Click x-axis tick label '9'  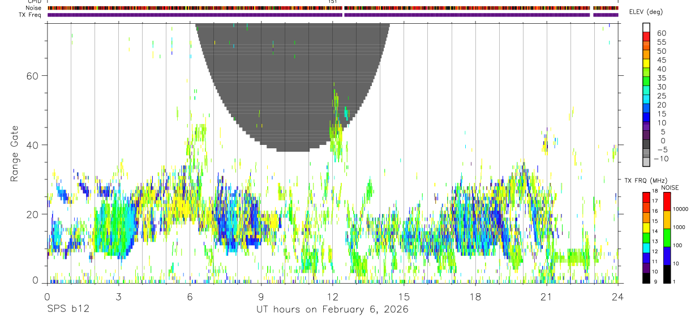tap(261, 297)
